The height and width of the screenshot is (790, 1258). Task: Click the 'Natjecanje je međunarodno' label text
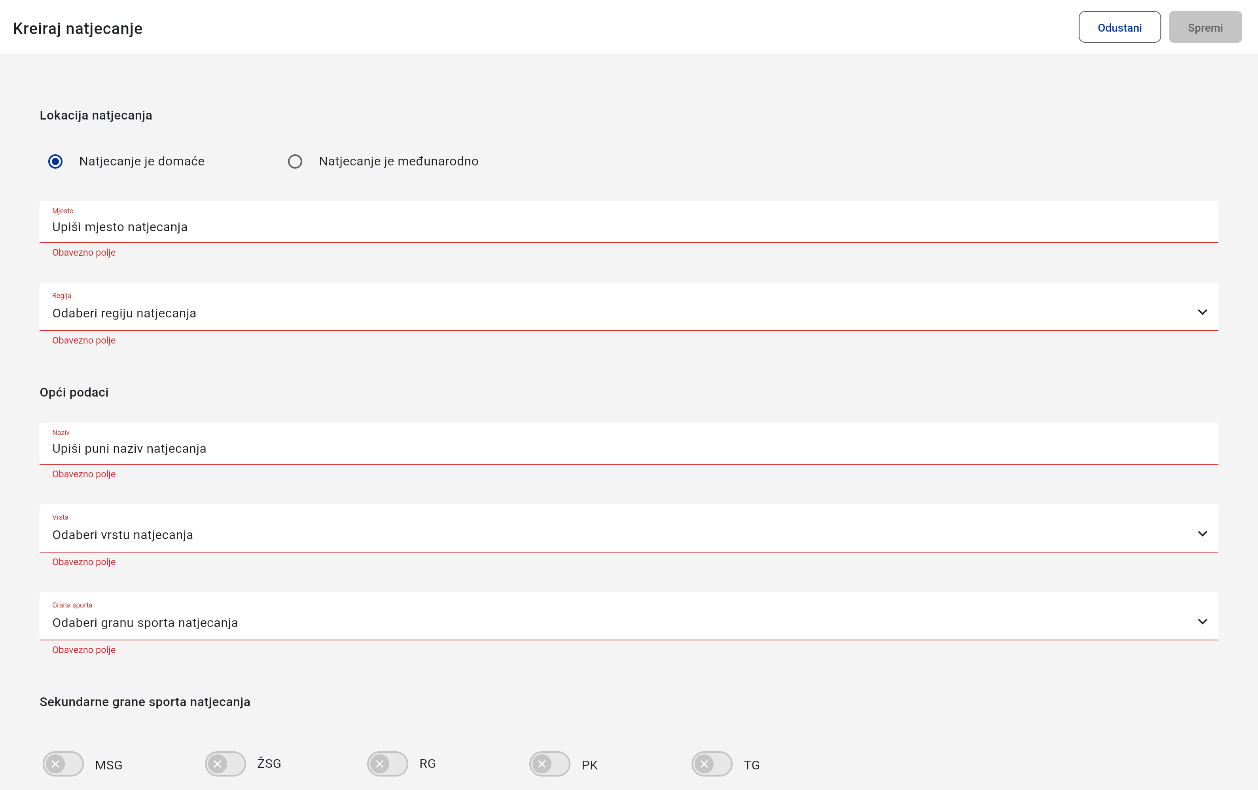(x=398, y=161)
